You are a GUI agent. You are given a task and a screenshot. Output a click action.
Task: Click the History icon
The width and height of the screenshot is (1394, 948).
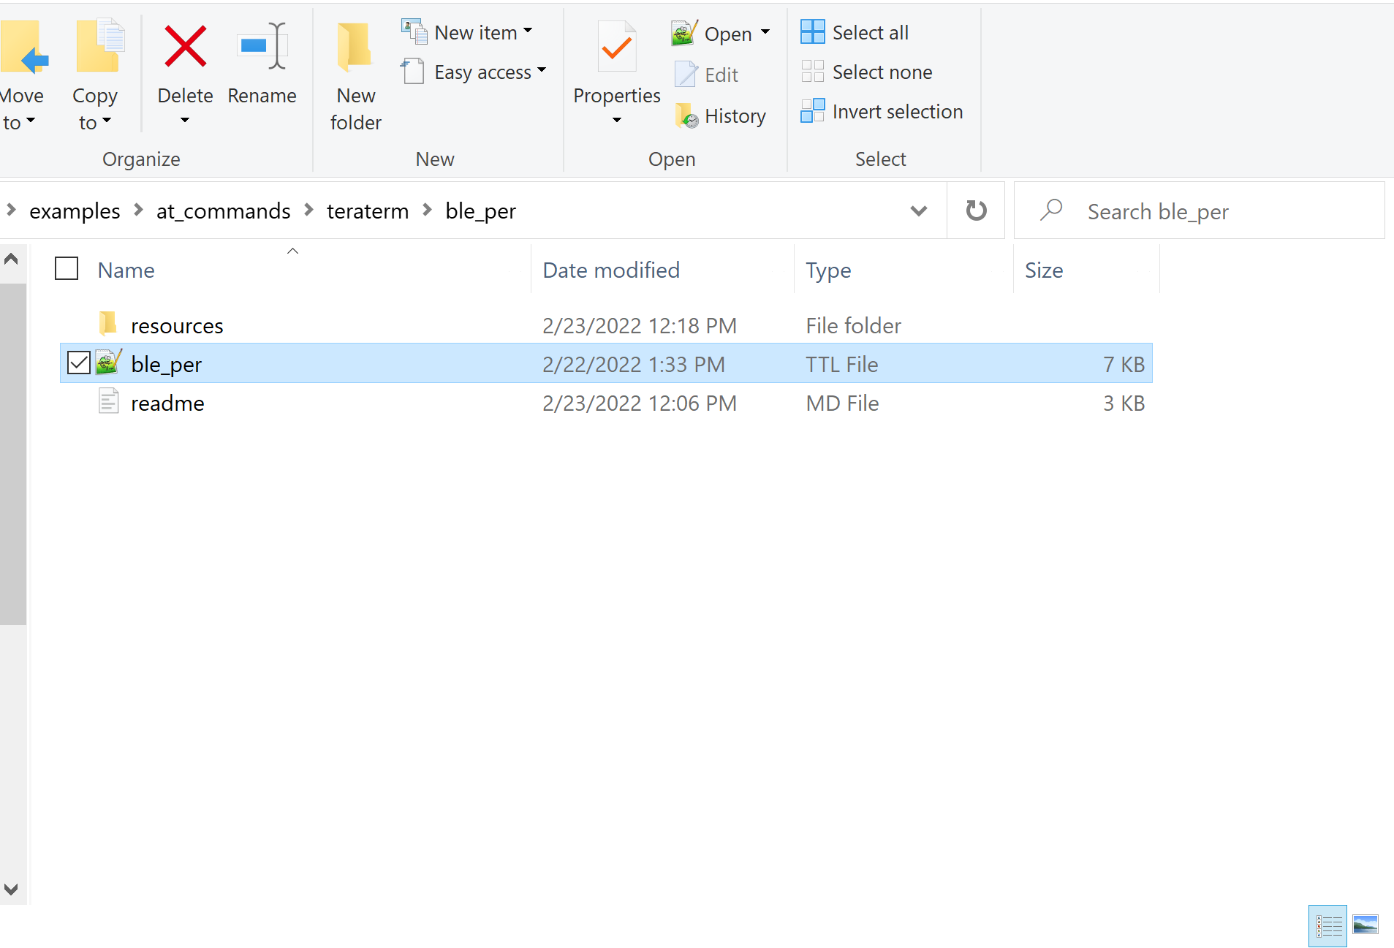pyautogui.click(x=686, y=116)
